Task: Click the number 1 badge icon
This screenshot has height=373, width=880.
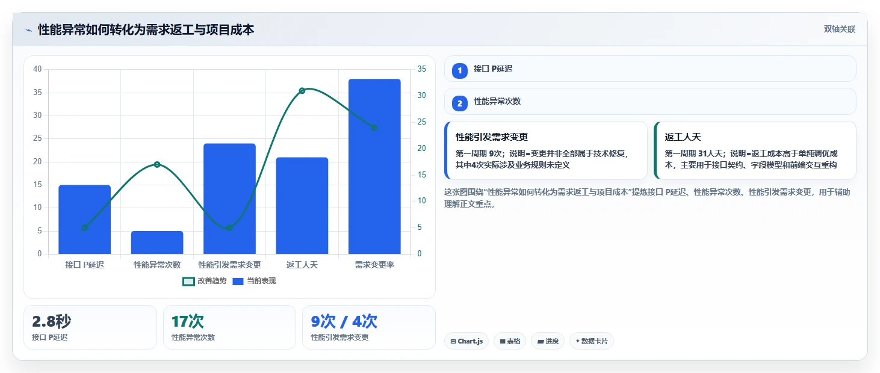Action: point(460,71)
